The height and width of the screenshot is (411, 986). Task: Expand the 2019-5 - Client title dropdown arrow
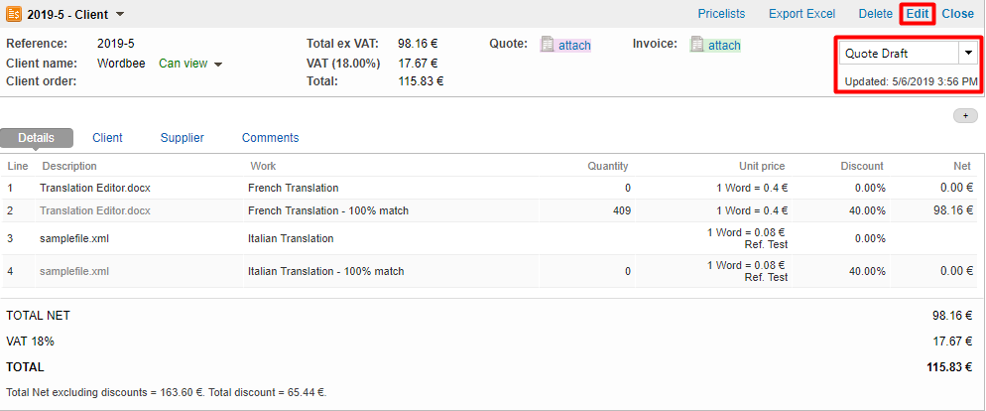tap(120, 15)
